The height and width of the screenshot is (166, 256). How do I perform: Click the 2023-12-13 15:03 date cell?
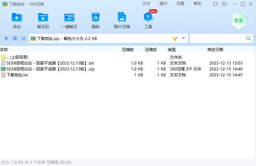click(x=226, y=63)
